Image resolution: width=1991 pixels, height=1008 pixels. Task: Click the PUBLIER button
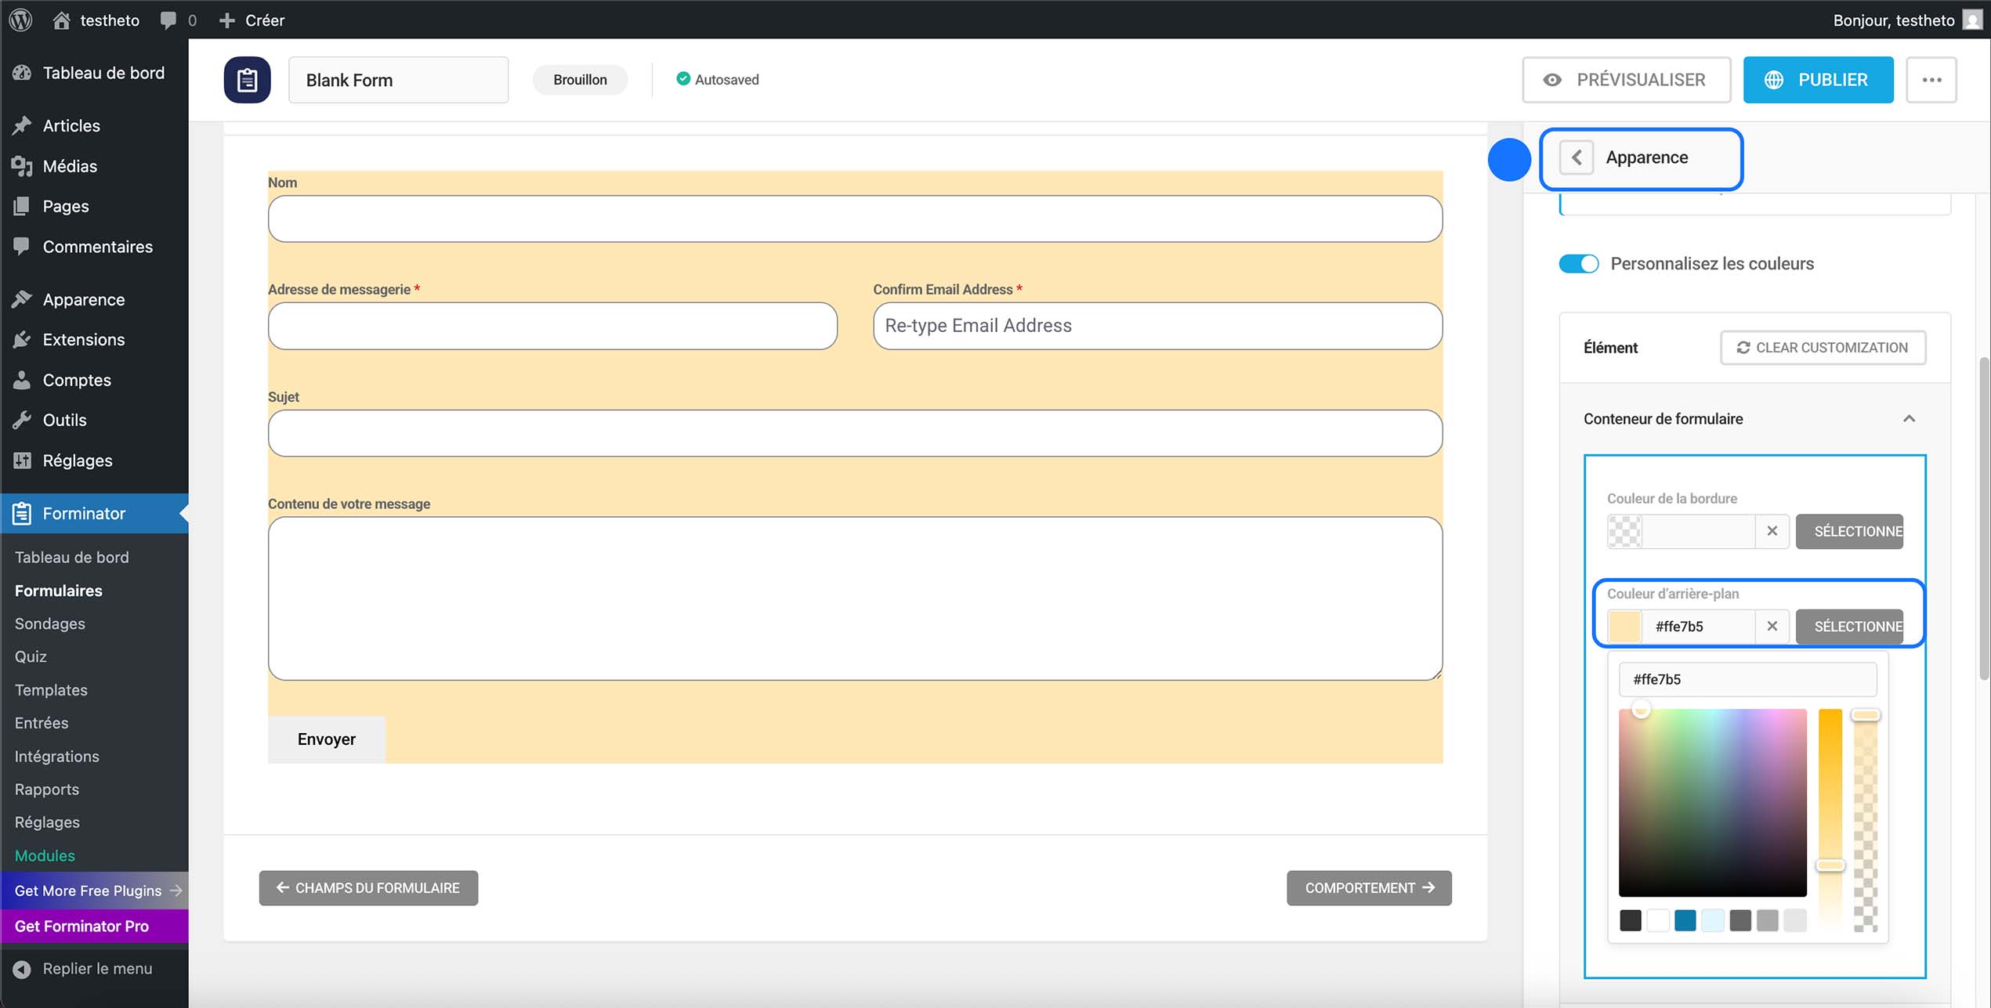[1816, 79]
